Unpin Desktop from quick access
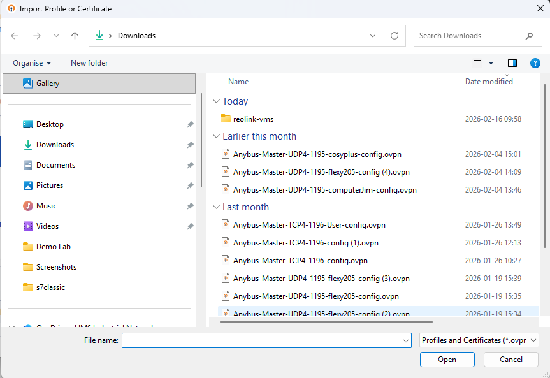 click(x=190, y=124)
